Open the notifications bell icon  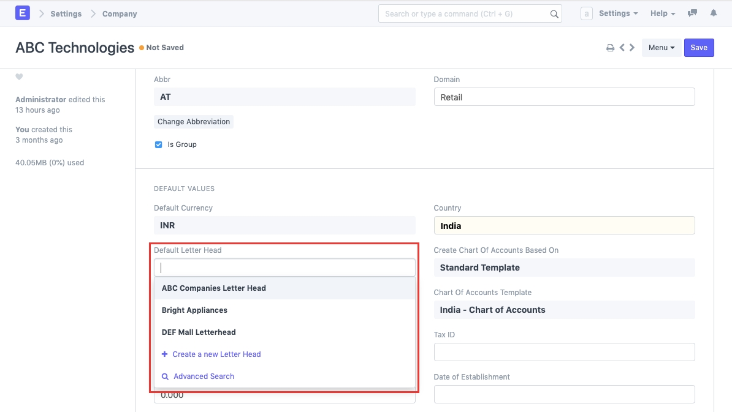(713, 13)
